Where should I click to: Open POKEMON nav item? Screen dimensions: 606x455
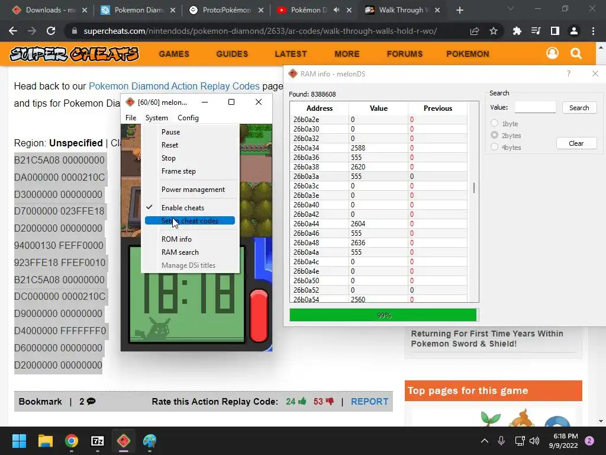[468, 54]
